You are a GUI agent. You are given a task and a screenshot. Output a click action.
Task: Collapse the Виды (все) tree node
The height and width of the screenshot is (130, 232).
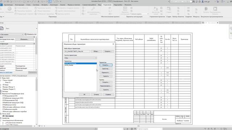(x=1, y=78)
